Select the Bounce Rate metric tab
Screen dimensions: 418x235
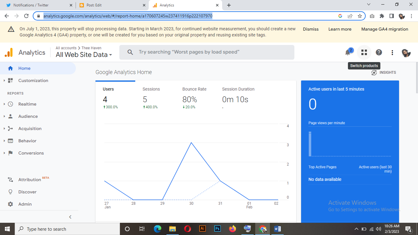195,98
